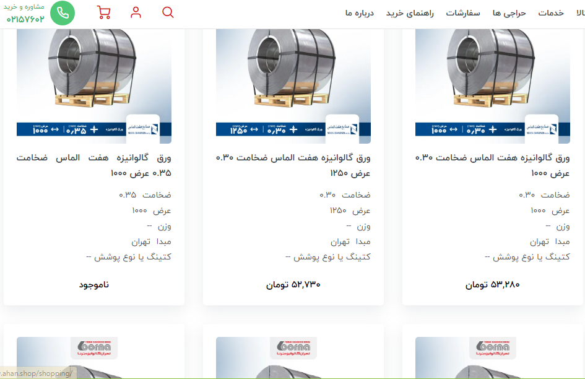Click the green phone call icon
The width and height of the screenshot is (585, 379).
point(62,13)
